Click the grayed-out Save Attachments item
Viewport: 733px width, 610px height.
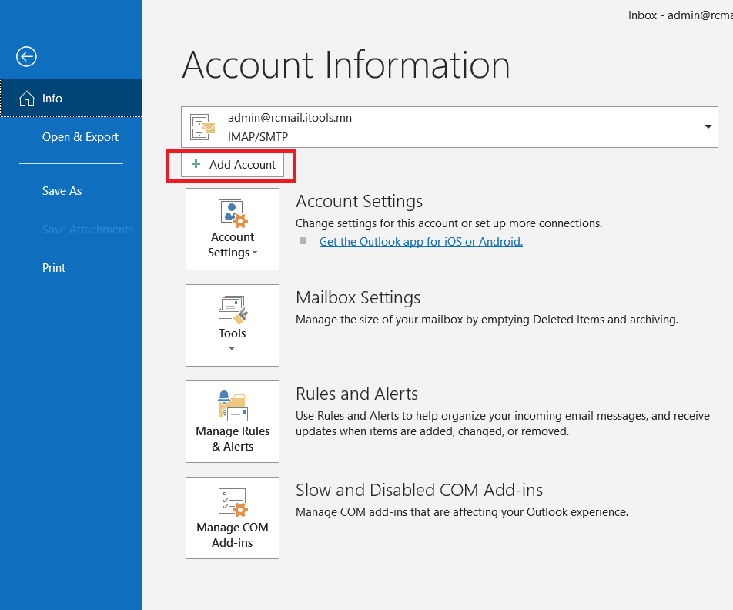pos(87,230)
